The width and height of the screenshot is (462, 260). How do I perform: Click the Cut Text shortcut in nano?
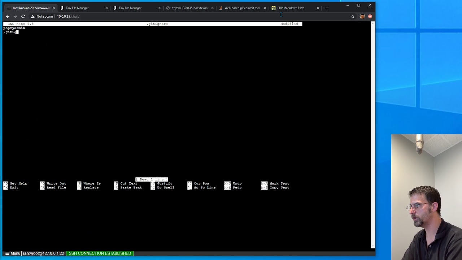126,183
